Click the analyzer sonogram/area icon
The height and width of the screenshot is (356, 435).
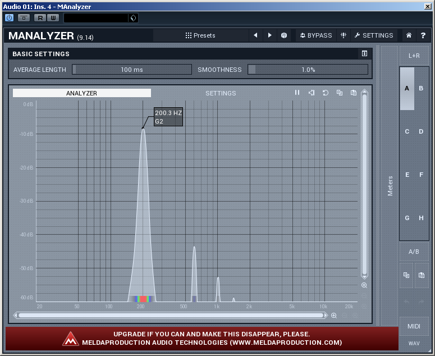pos(312,93)
